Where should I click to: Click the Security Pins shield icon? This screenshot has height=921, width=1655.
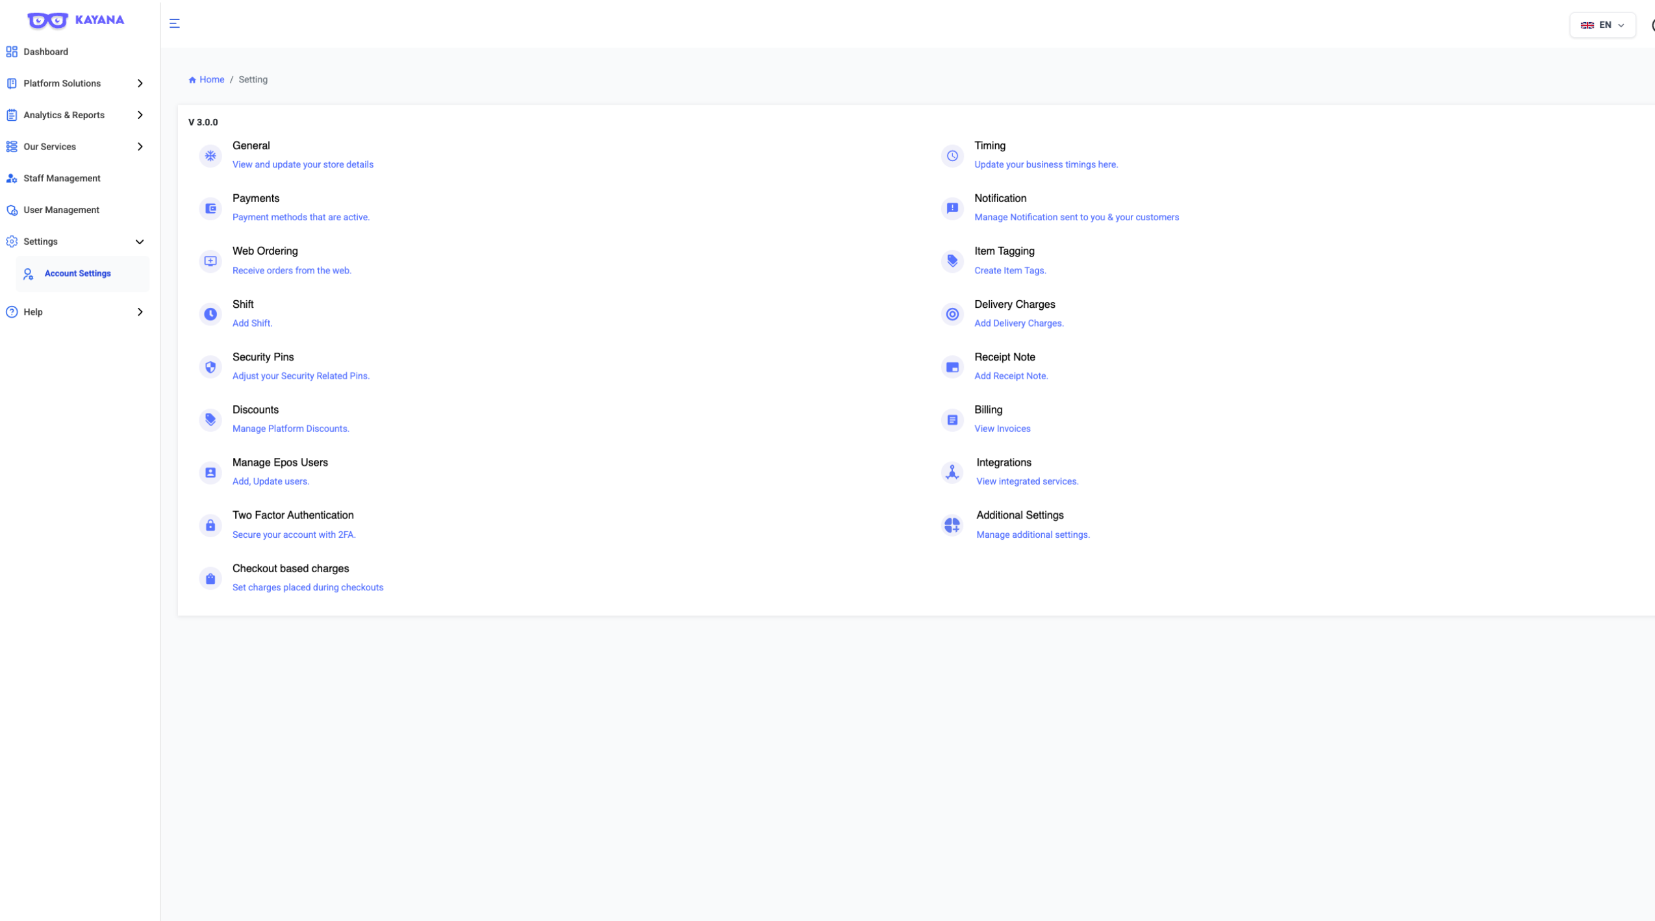(210, 367)
